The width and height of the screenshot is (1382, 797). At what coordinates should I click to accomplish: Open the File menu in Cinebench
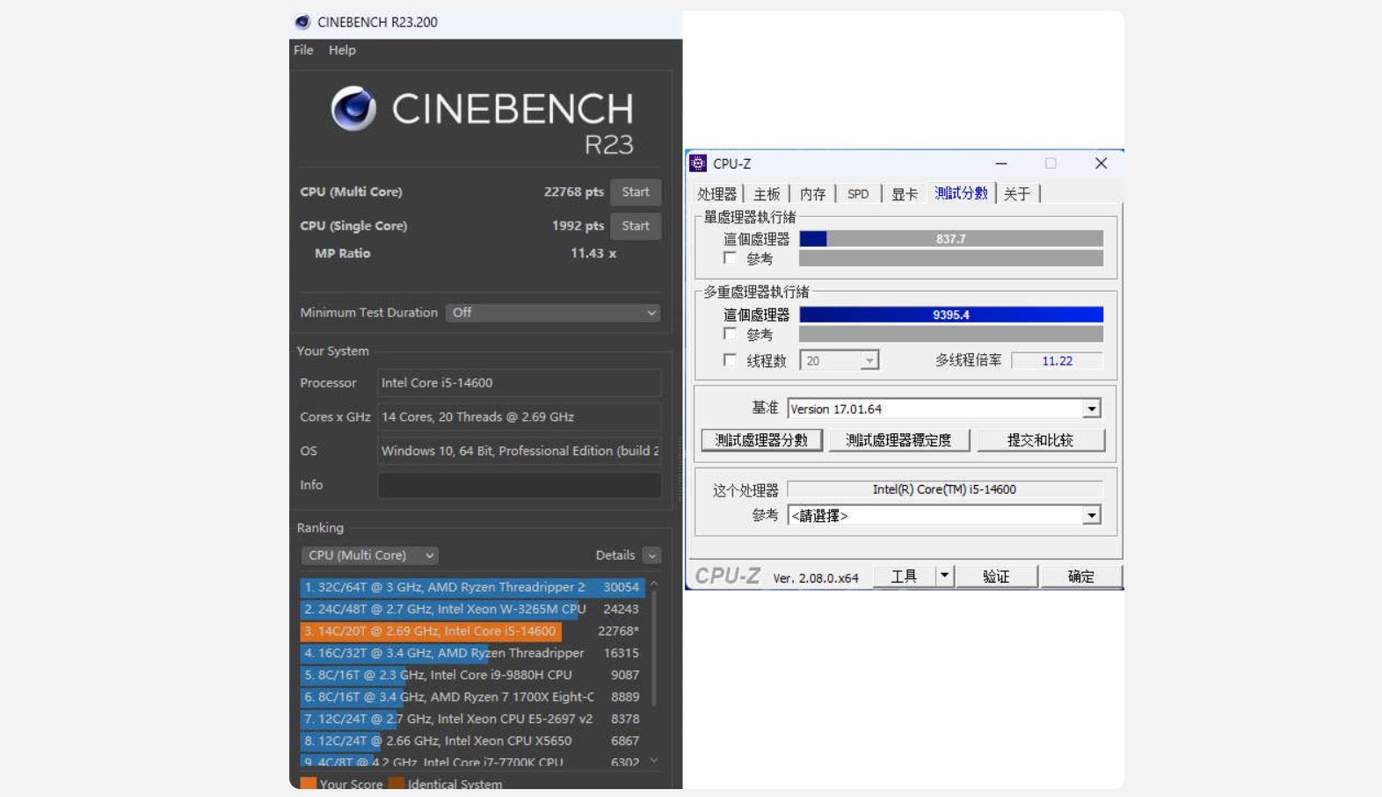(x=303, y=50)
